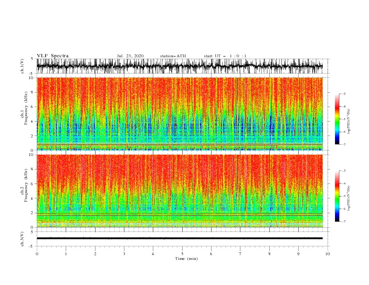Click inside the ch.2 spectrogram panel
Viewport: 369px width, 285px height.
click(179, 191)
